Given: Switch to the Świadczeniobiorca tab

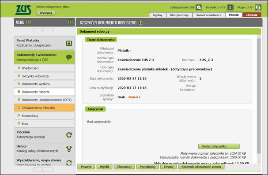Looking at the screenshot, I should (209, 15).
